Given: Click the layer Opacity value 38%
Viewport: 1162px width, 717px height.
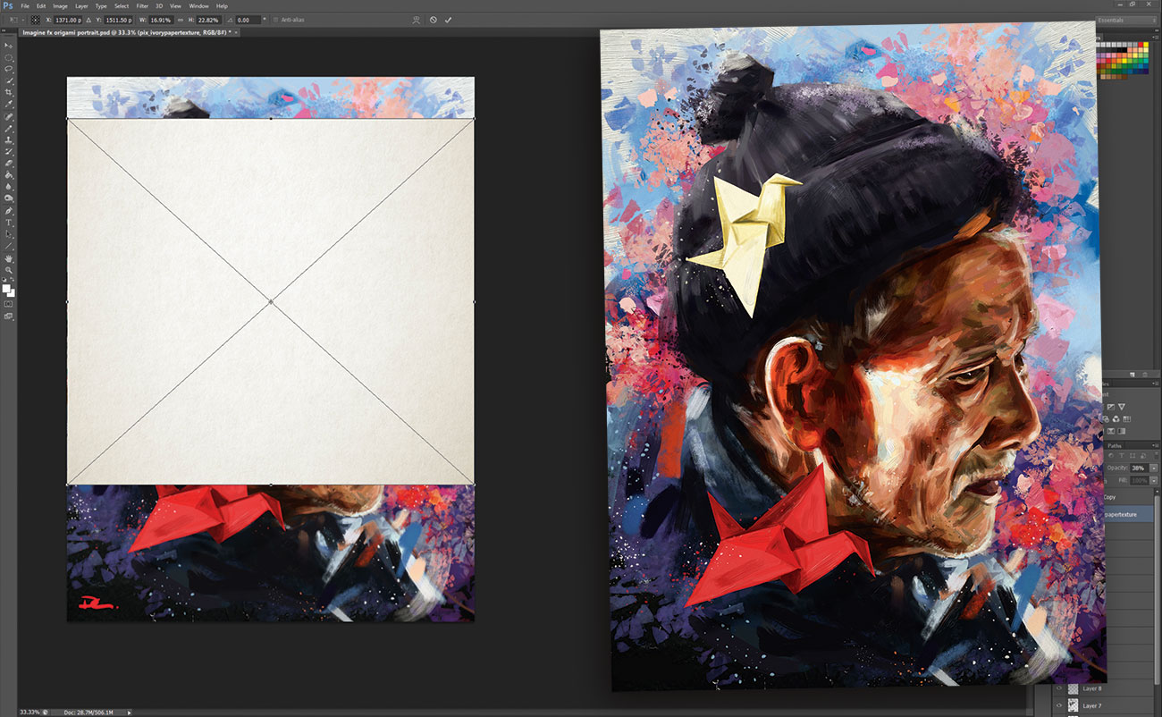Looking at the screenshot, I should pos(1138,468).
